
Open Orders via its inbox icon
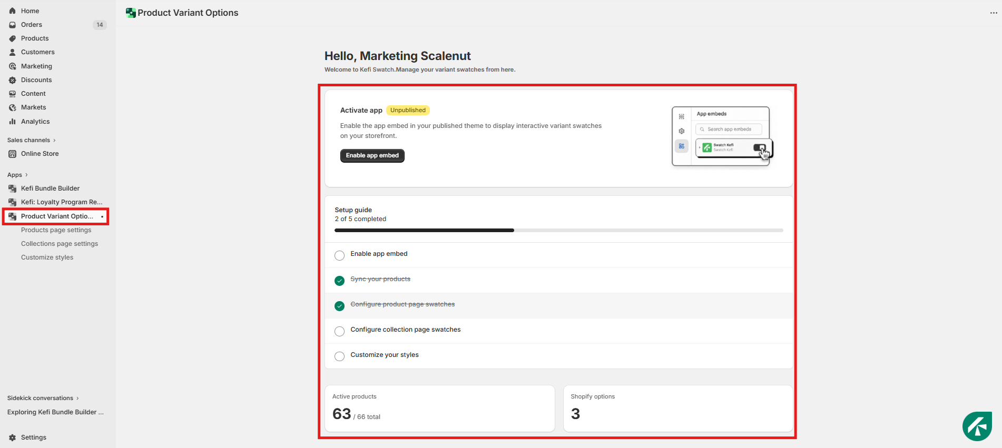coord(13,25)
